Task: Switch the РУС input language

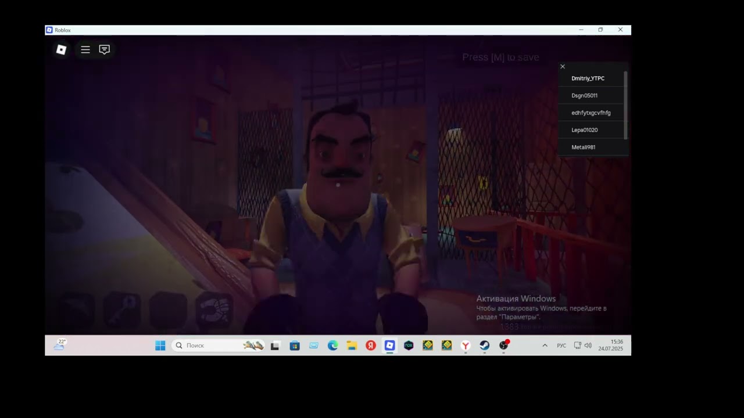Action: (x=561, y=345)
